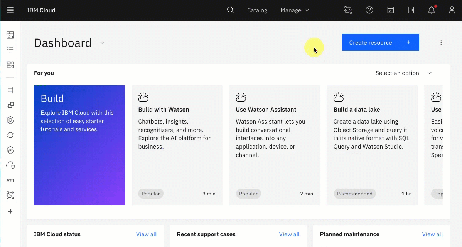462x247 pixels.
Task: Open the notifications bell
Action: (432, 10)
